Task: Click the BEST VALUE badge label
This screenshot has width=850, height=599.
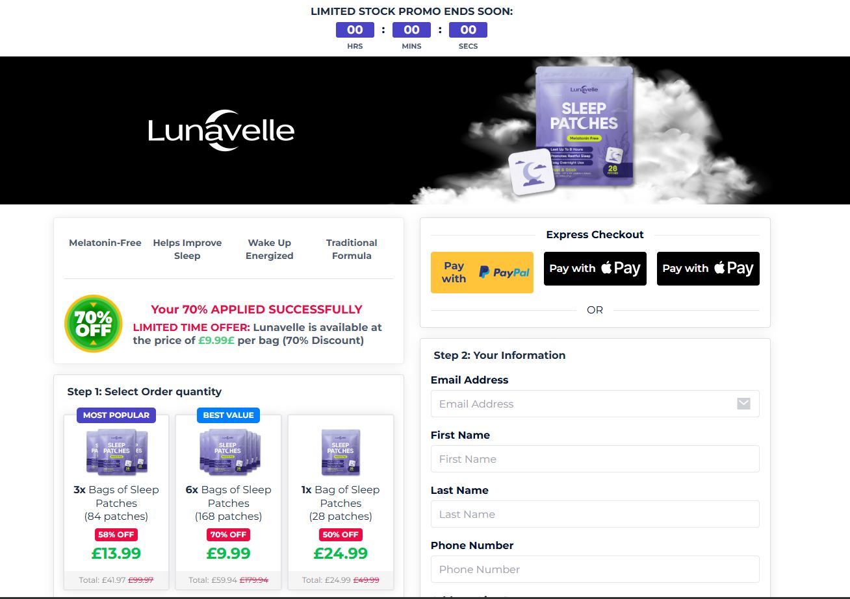Action: pyautogui.click(x=228, y=415)
